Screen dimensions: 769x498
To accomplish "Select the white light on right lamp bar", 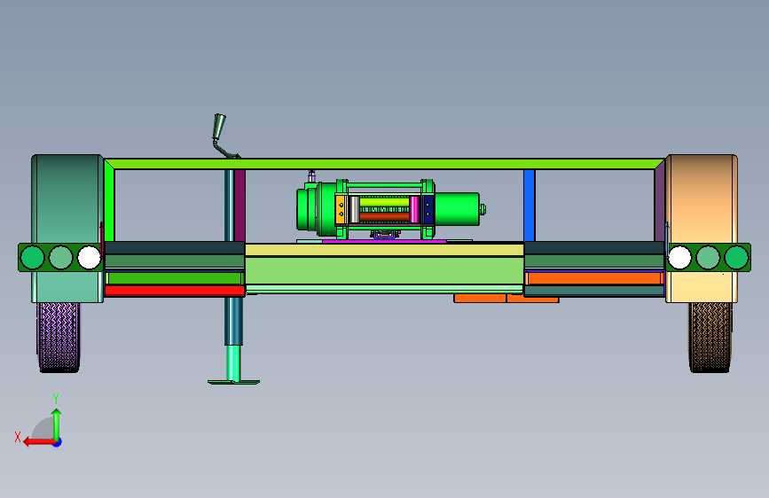I will pos(679,257).
